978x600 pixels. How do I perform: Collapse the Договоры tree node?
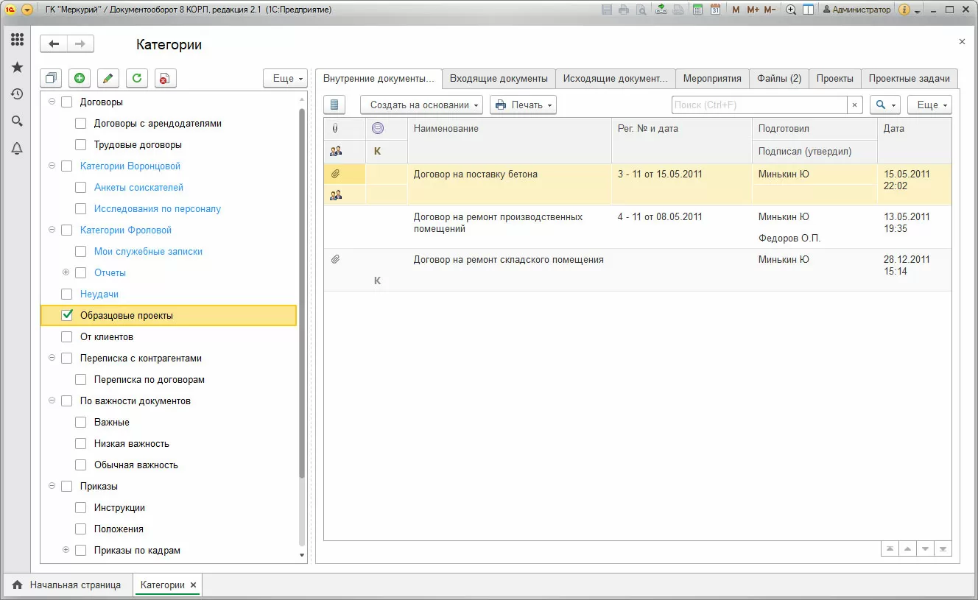point(52,102)
